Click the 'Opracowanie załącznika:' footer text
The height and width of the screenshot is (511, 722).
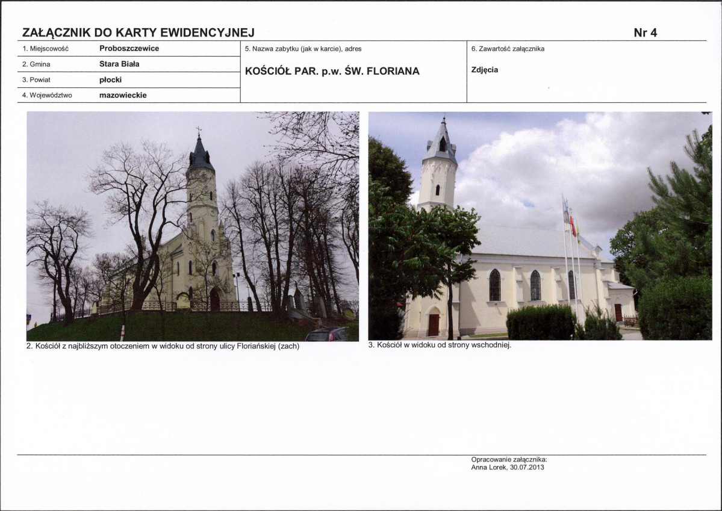[509, 459]
